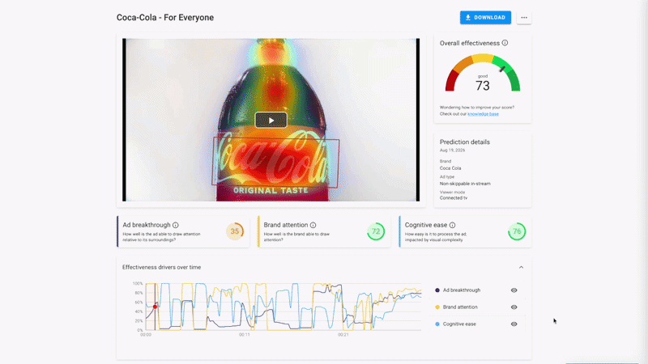The height and width of the screenshot is (364, 648).
Task: Click the Coca-Cola - For Everyone title
Action: [165, 17]
